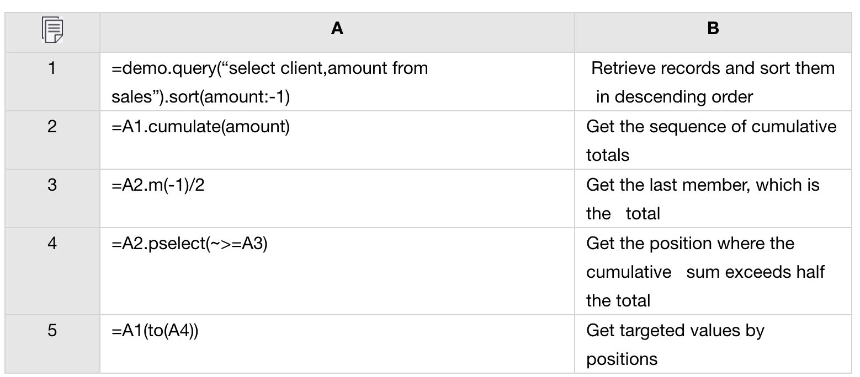The width and height of the screenshot is (860, 377).
Task: Click the B4 comment about the cumulative sum position
Action: (x=705, y=272)
